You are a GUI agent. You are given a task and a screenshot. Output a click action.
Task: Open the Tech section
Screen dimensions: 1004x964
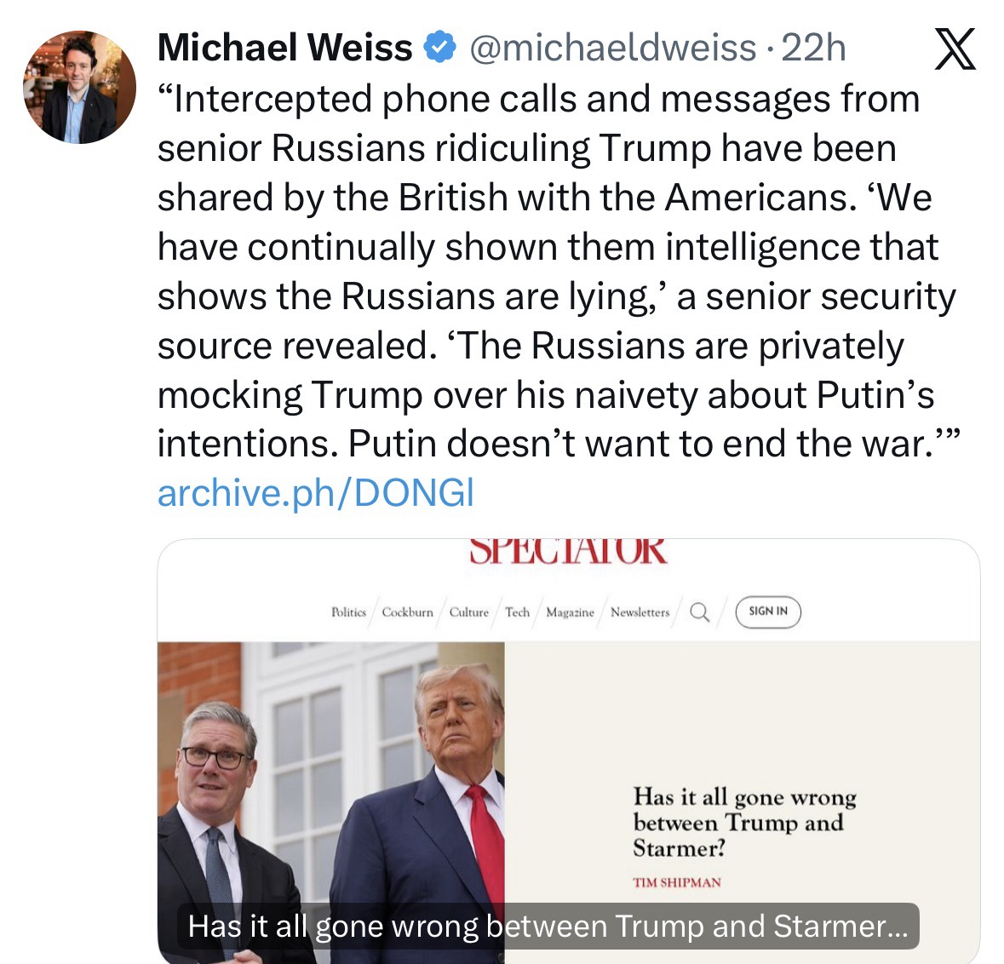[517, 612]
